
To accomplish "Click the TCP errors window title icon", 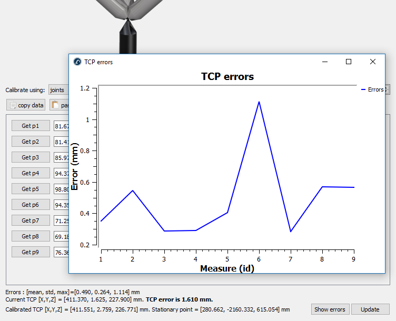I will coord(77,62).
